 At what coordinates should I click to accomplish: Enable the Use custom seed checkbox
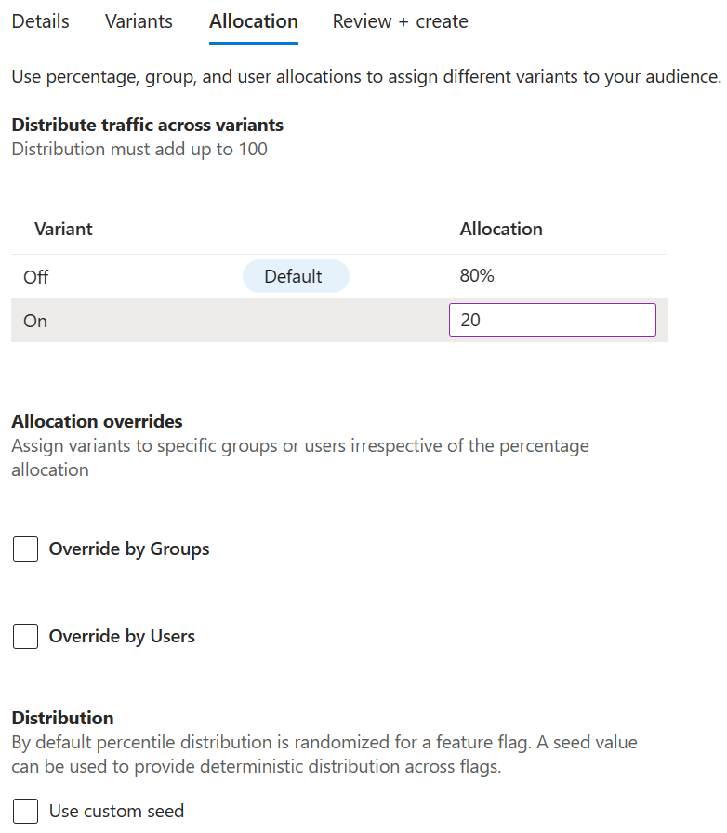tap(25, 811)
